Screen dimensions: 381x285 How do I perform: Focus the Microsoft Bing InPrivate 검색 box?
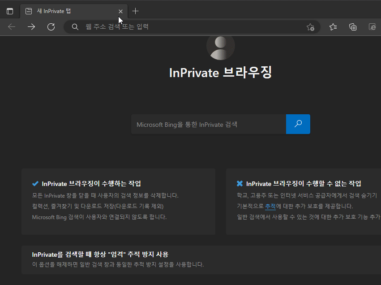(x=209, y=124)
